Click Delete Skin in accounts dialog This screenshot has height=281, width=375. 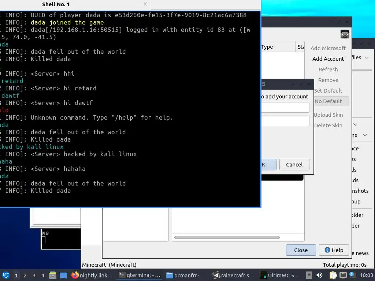(328, 125)
